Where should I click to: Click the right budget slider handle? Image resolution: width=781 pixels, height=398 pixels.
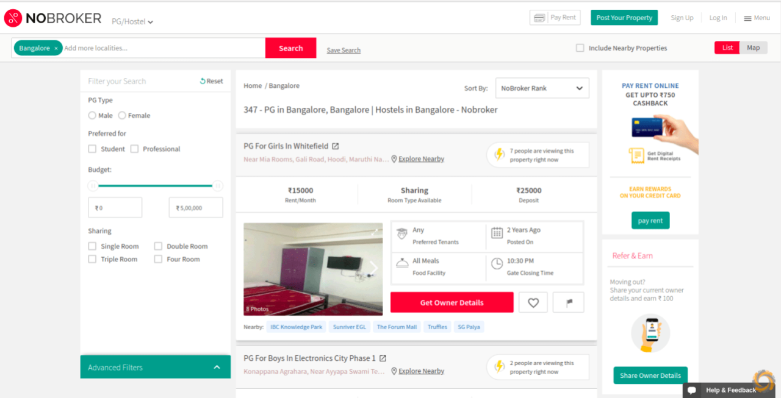[218, 186]
